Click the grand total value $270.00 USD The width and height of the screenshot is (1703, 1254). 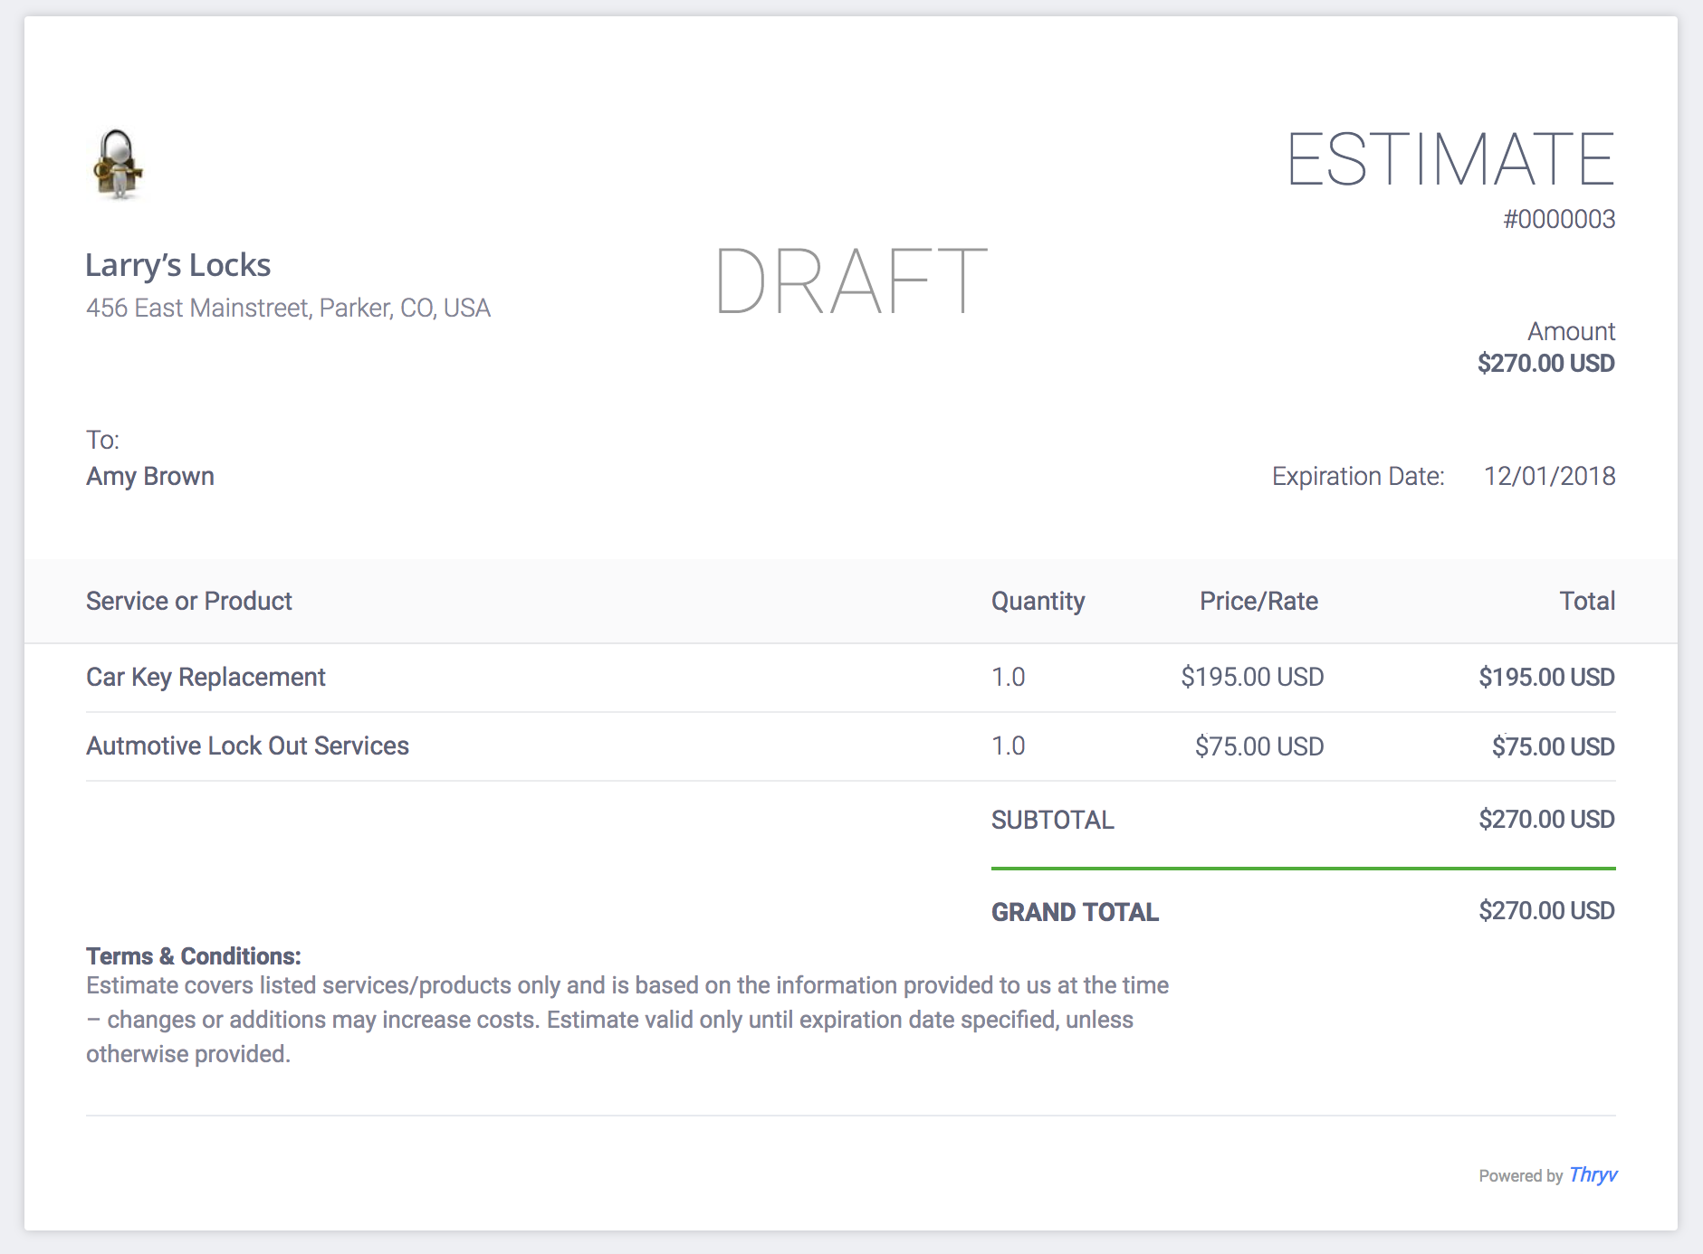pyautogui.click(x=1547, y=911)
